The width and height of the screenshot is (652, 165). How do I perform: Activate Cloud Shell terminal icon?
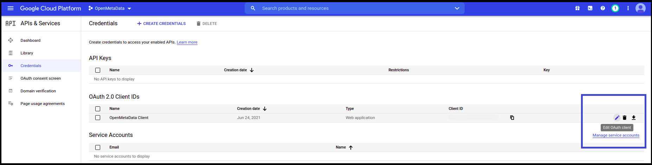pos(590,8)
